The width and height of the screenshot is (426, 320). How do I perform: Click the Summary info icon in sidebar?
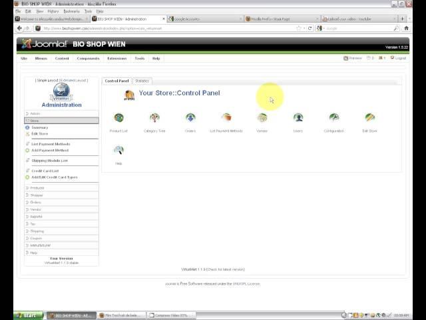tap(27, 127)
